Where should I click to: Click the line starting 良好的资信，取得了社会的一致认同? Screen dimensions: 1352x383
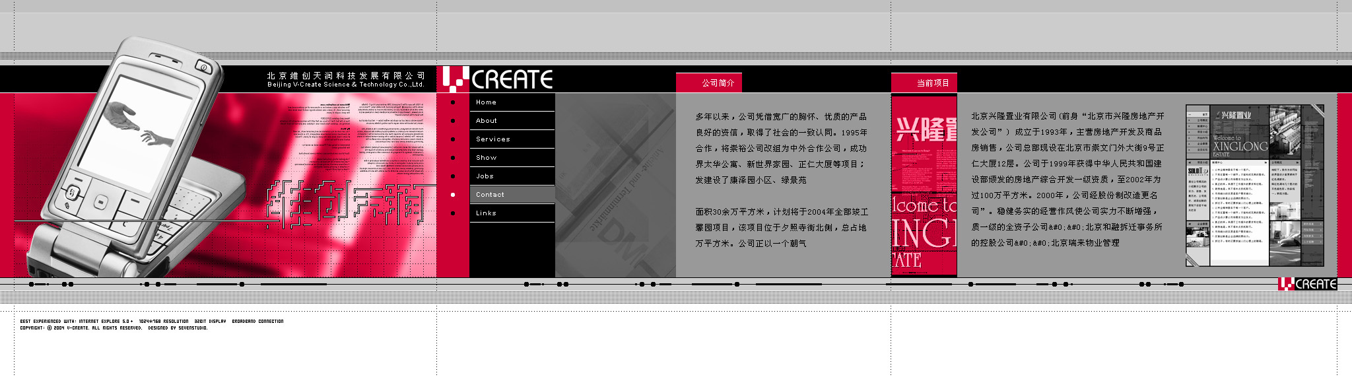(781, 133)
